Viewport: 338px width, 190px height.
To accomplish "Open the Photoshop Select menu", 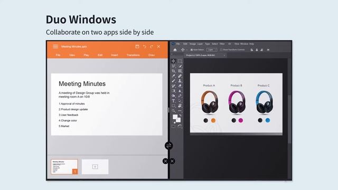I will click(215, 44).
